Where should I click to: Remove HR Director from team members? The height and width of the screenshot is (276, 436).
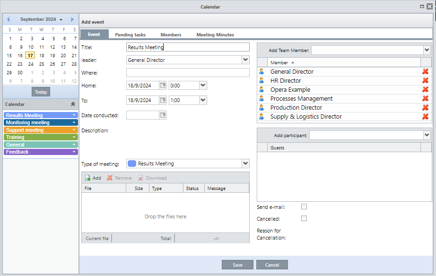coord(425,80)
